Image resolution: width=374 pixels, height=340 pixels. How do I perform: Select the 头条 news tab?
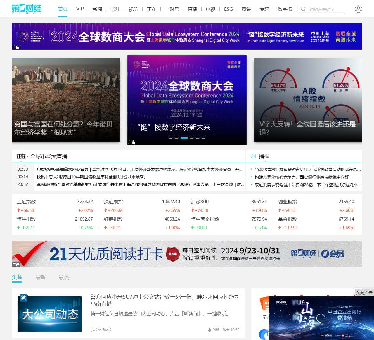point(17,277)
